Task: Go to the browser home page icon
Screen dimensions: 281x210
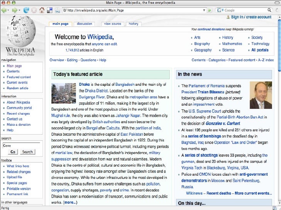Action: tap(42, 10)
